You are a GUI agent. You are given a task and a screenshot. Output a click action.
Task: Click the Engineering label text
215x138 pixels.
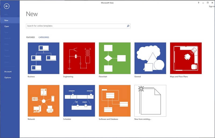tap(68, 77)
